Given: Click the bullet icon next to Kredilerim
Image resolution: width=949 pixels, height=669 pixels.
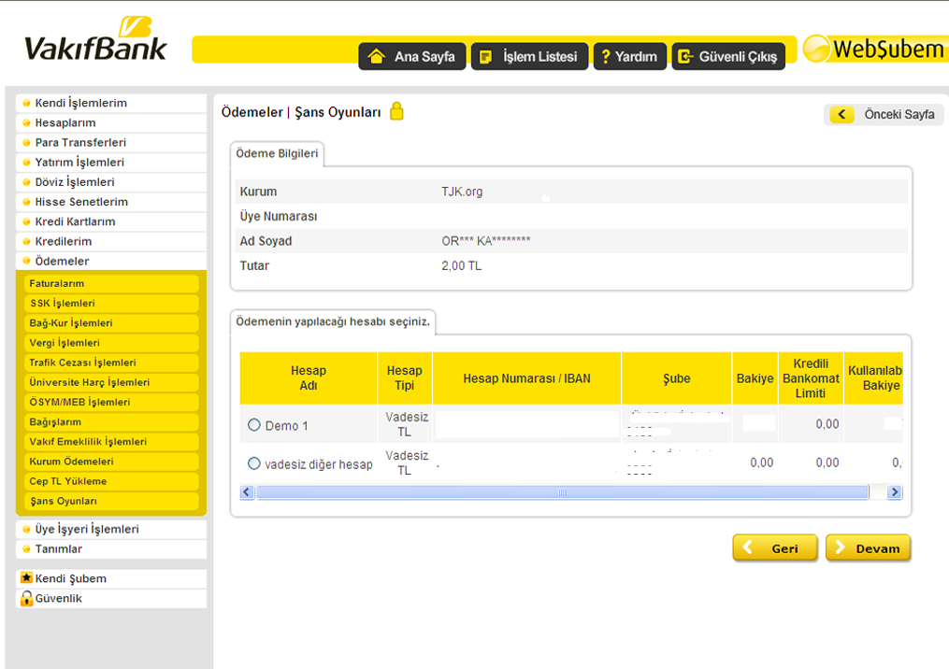Looking at the screenshot, I should 26,242.
